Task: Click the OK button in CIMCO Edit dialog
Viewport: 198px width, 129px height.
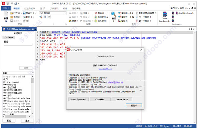Action: pyautogui.click(x=134, y=106)
